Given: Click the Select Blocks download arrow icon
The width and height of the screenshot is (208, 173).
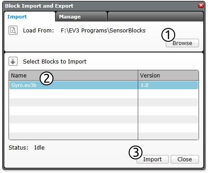Looking at the screenshot, I should point(13,61).
